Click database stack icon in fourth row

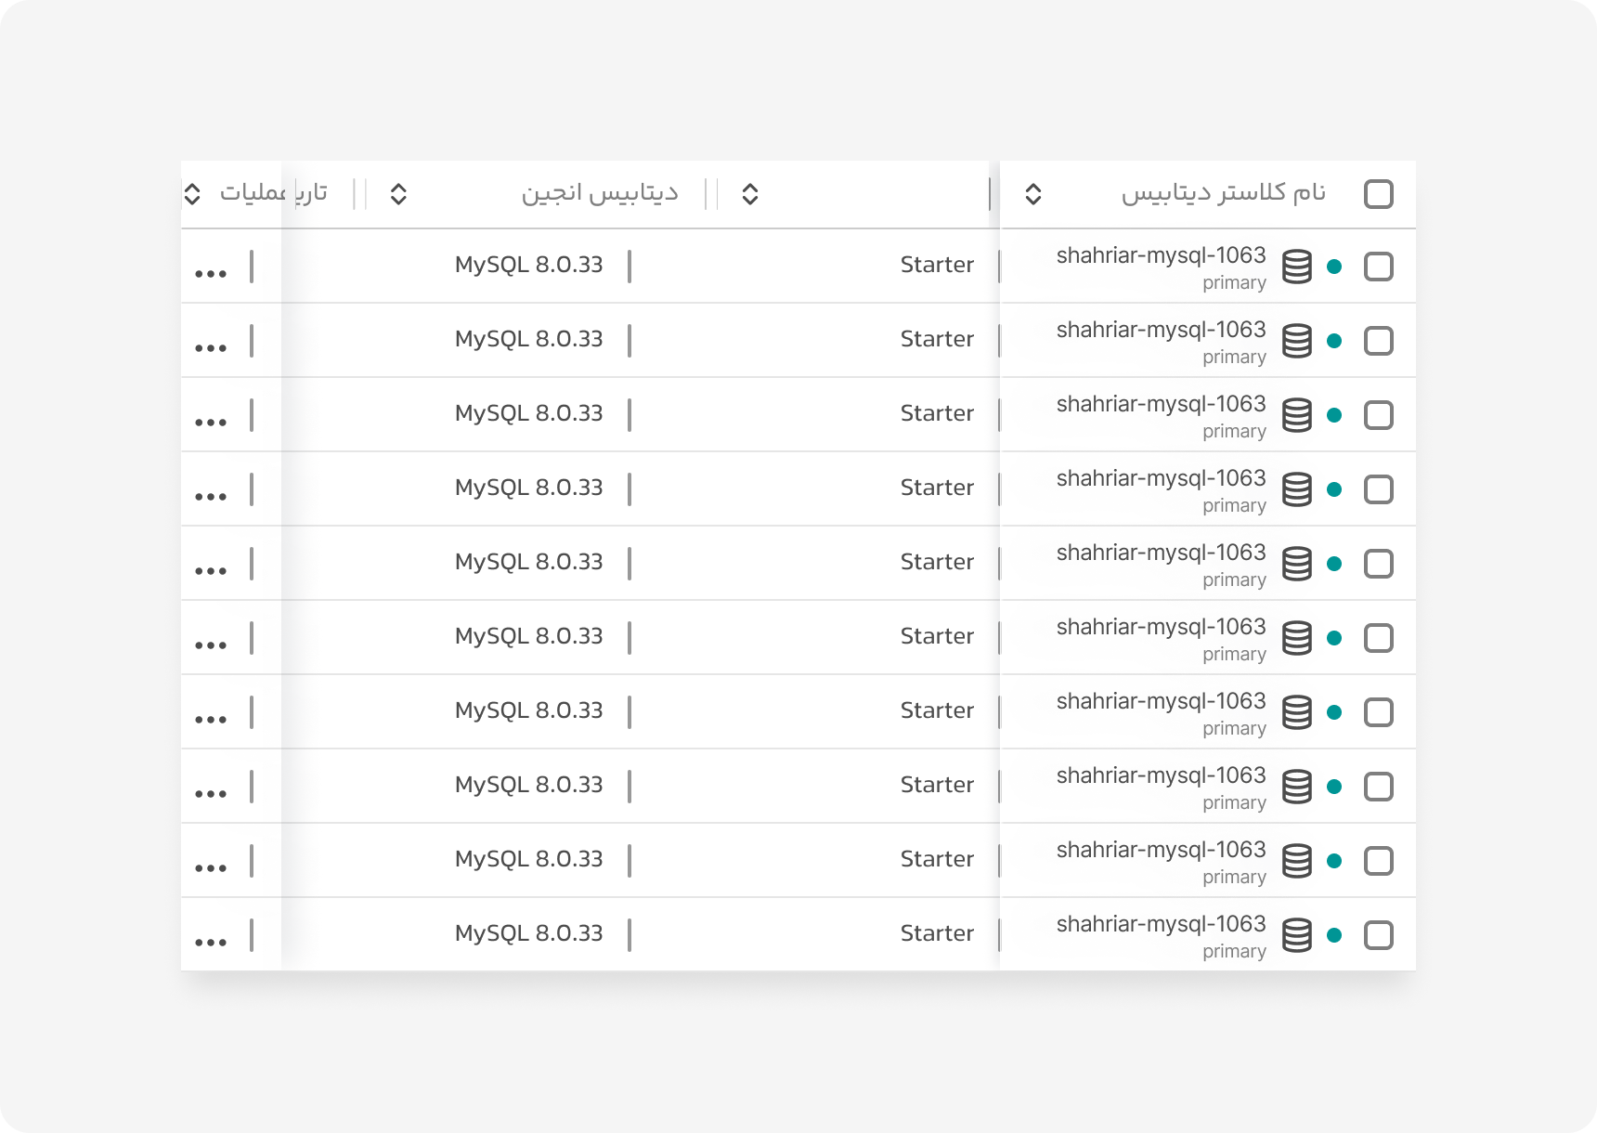(1297, 489)
